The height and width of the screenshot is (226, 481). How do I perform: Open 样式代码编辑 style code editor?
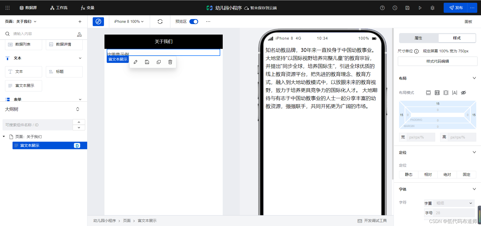(x=437, y=61)
